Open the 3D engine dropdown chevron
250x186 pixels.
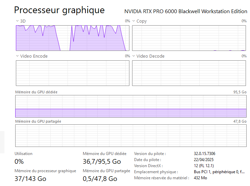pyautogui.click(x=17, y=21)
